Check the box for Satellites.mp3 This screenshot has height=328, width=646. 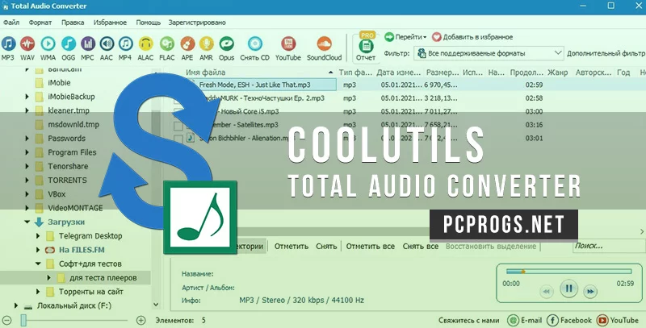[x=178, y=125]
